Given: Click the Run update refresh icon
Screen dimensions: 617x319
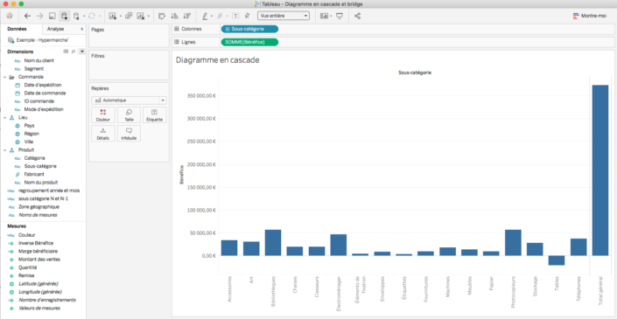Looking at the screenshot, I should pyautogui.click(x=92, y=16).
